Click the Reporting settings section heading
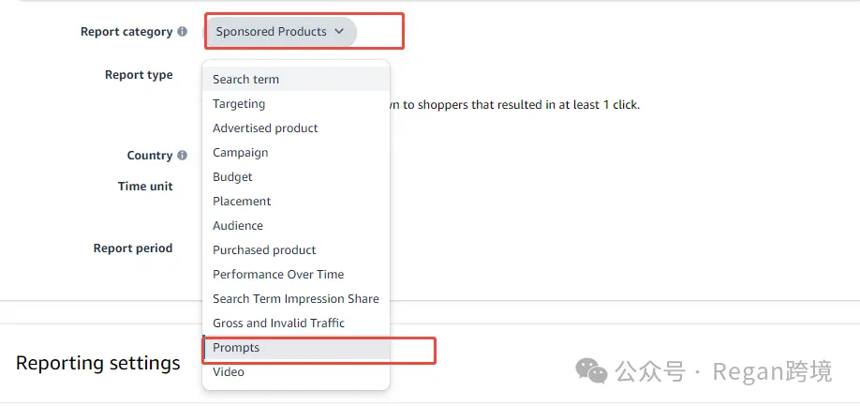This screenshot has width=860, height=406. [x=97, y=363]
